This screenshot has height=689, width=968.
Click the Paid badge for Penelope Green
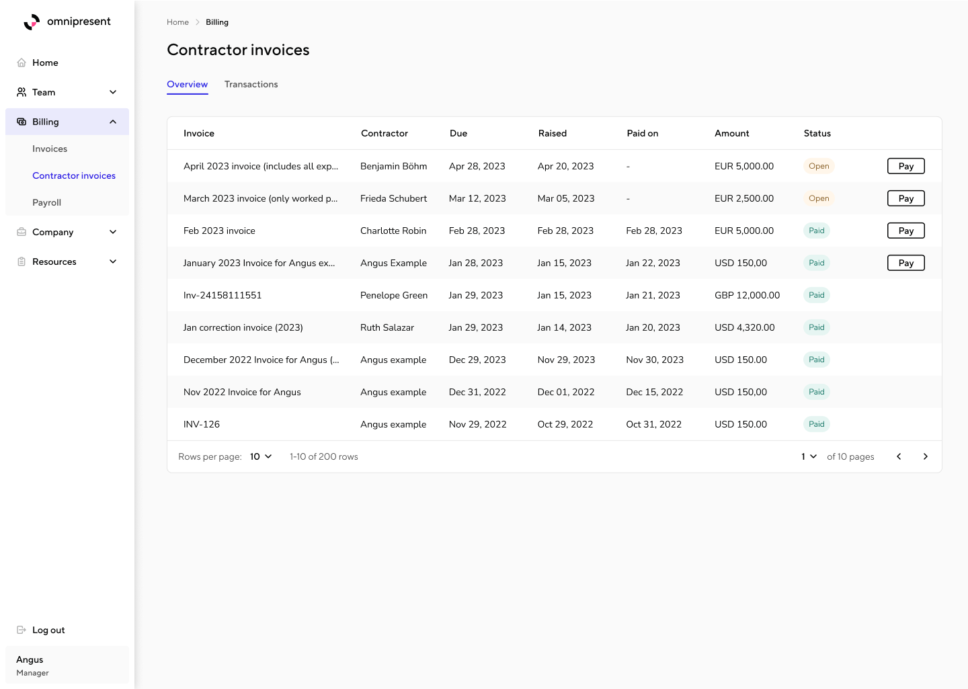pyautogui.click(x=817, y=295)
